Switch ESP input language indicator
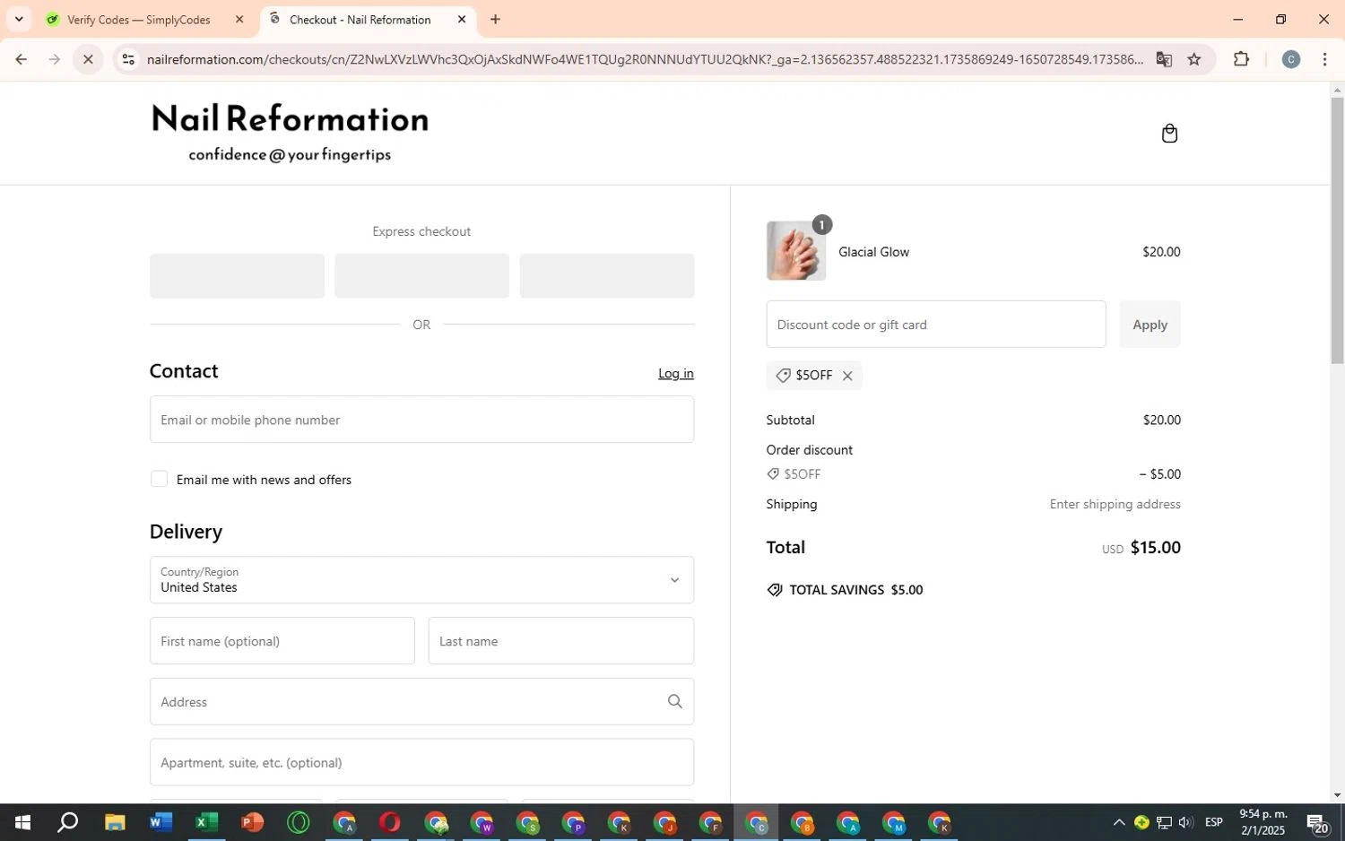1345x841 pixels. click(x=1214, y=822)
